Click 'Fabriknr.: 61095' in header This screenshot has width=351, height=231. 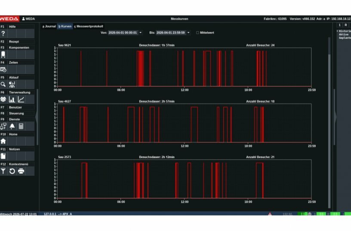[x=275, y=19]
